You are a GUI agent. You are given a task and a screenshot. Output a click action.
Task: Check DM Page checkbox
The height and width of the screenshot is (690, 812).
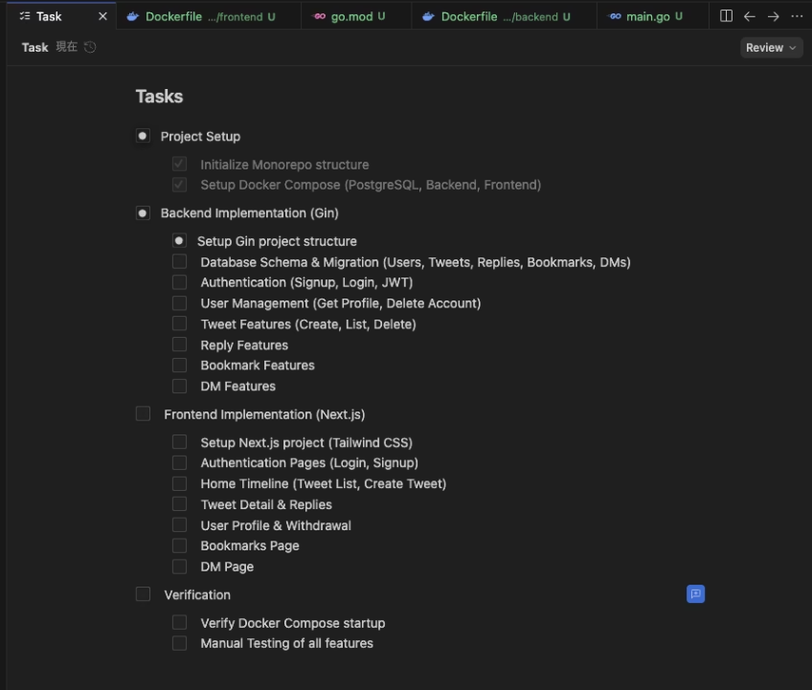[x=179, y=567]
